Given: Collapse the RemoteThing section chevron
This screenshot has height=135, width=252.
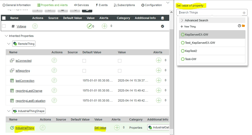Looking at the screenshot, I should coord(9,44).
